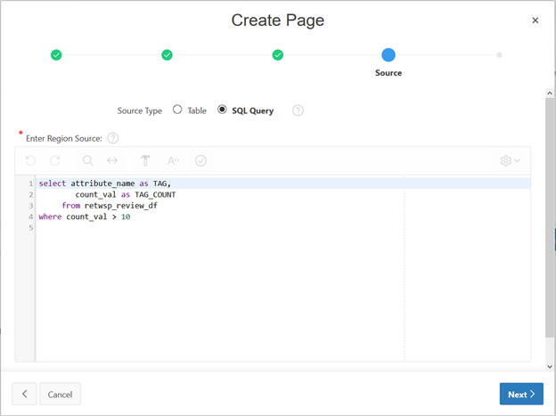556x416 pixels.
Task: Open the Find magnifier tool
Action: [87, 160]
